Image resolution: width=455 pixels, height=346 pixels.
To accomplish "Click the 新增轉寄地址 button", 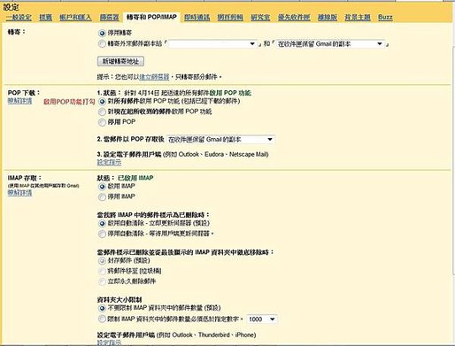I will (x=120, y=61).
